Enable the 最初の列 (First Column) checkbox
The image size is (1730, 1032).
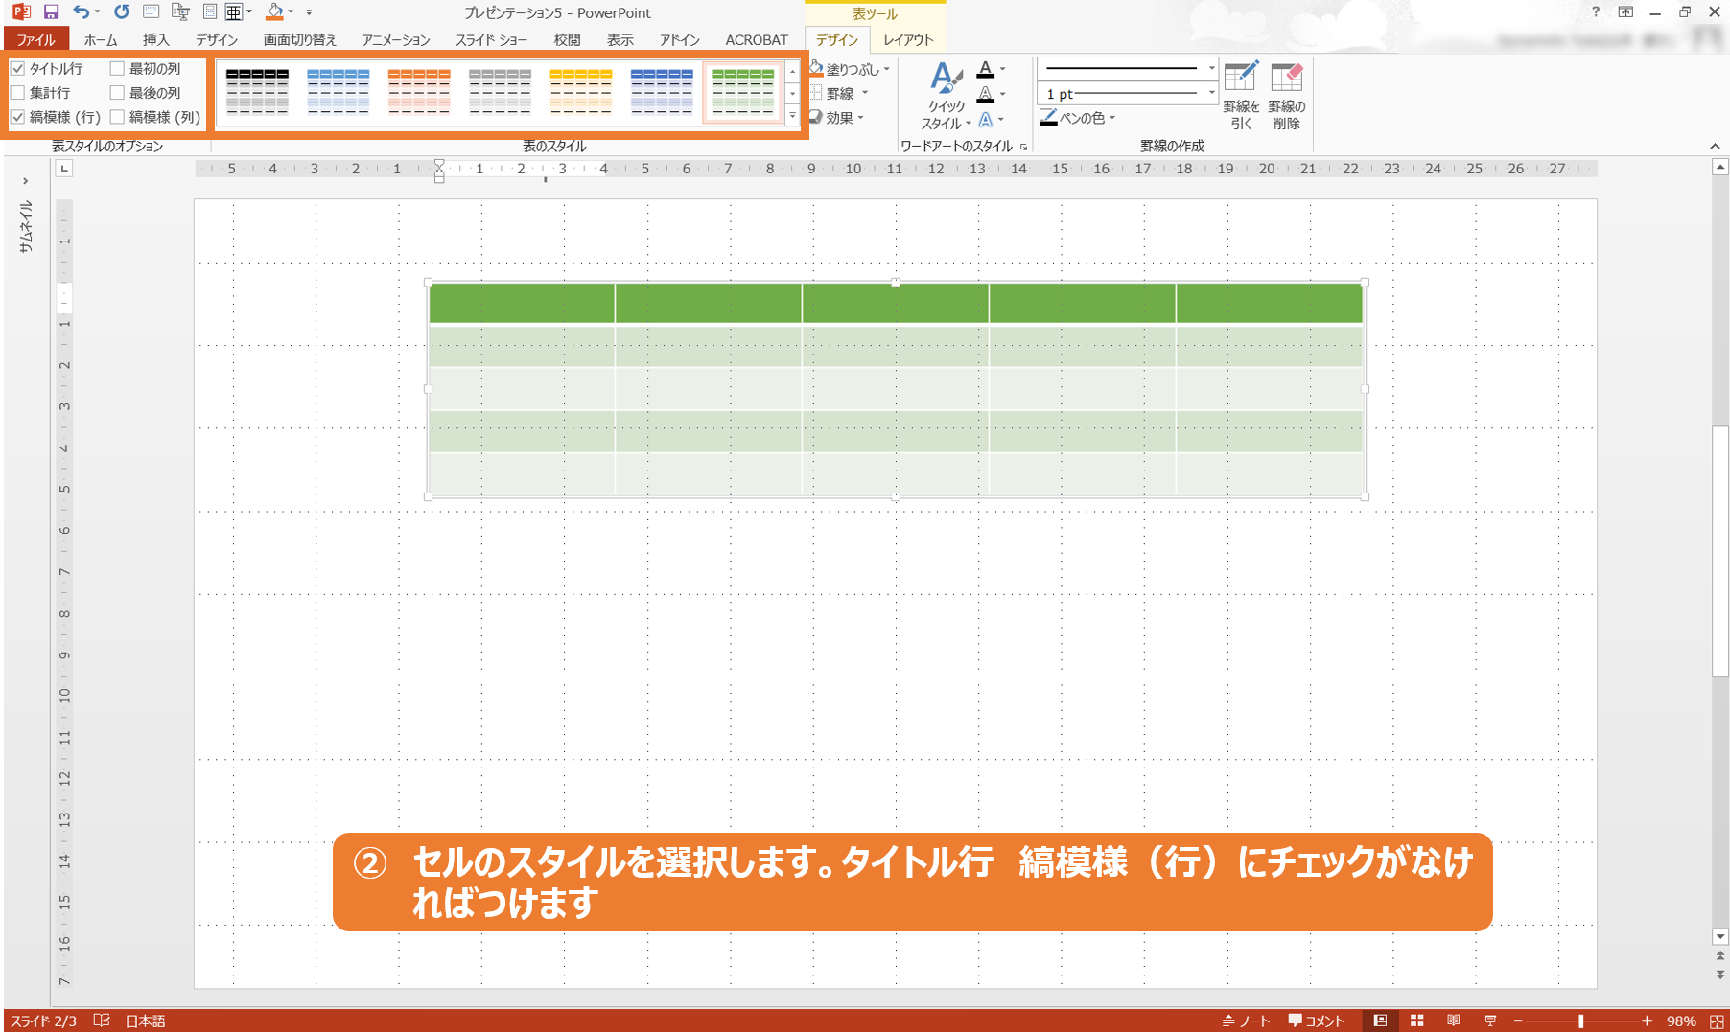tap(117, 69)
